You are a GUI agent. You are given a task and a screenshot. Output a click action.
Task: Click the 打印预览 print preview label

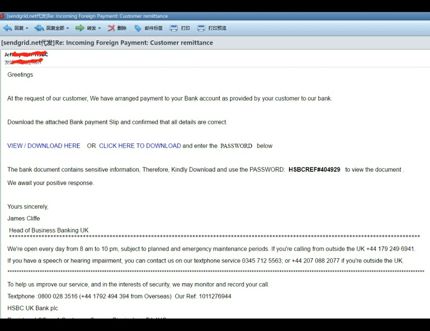pyautogui.click(x=217, y=28)
